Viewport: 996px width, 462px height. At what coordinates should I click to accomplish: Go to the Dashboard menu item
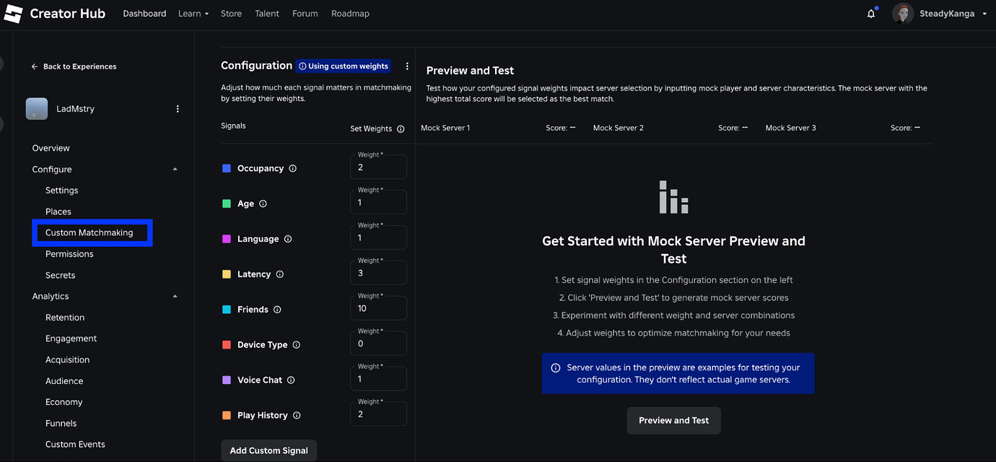tap(144, 13)
